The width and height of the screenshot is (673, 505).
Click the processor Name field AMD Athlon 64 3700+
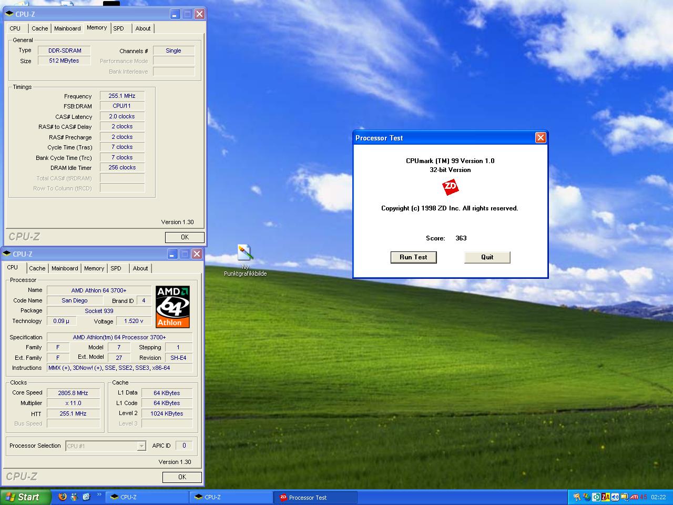pos(99,290)
